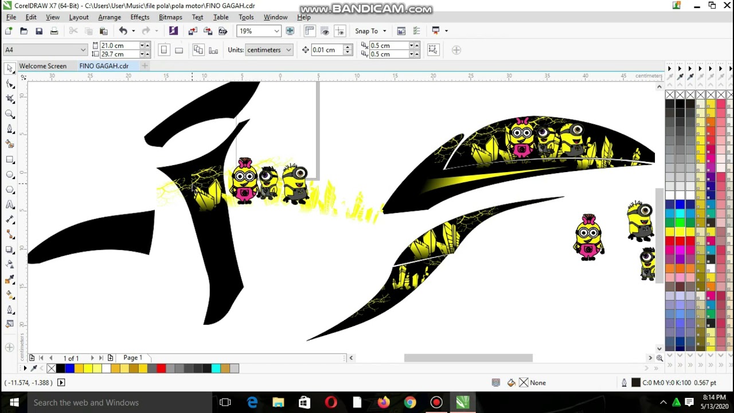Viewport: 734px width, 413px height.
Task: Open the Bitmaps menu
Action: pyautogui.click(x=170, y=17)
